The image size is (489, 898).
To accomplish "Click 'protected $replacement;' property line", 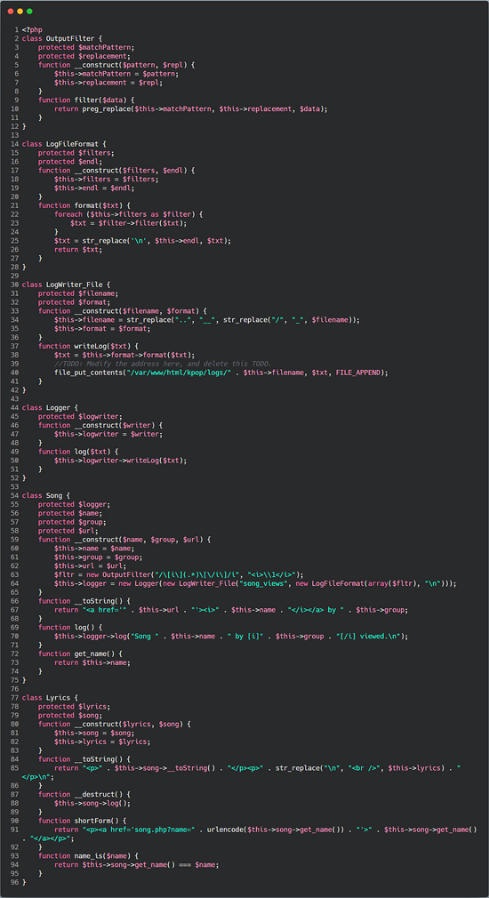I will click(x=84, y=56).
